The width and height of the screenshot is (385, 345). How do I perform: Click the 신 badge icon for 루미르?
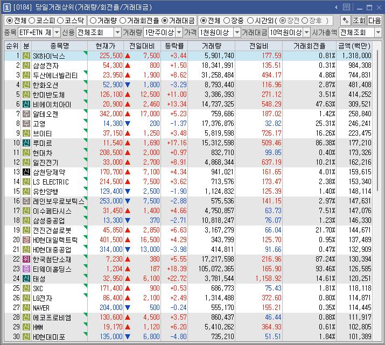coord(26,143)
